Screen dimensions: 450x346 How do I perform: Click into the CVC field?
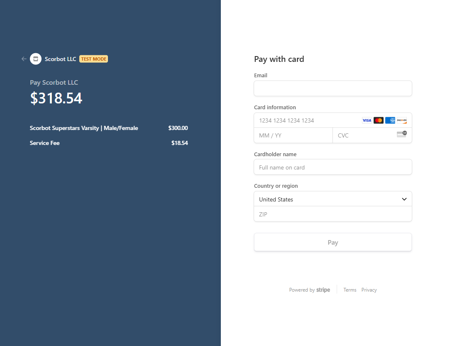tap(365, 135)
